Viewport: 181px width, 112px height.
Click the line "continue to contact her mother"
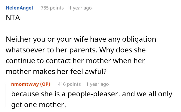[x=75, y=61]
